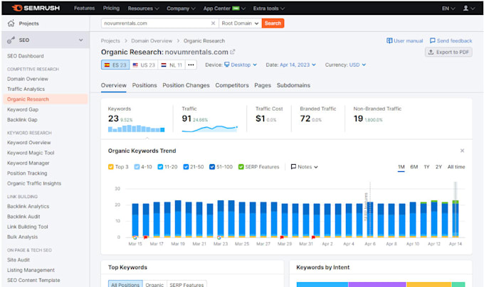Toggle the 51-100 positions checkbox

pos(212,167)
